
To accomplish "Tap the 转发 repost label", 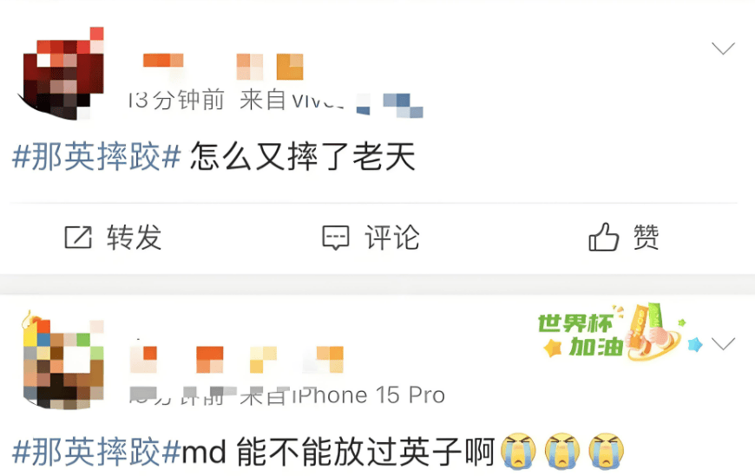I will point(135,238).
